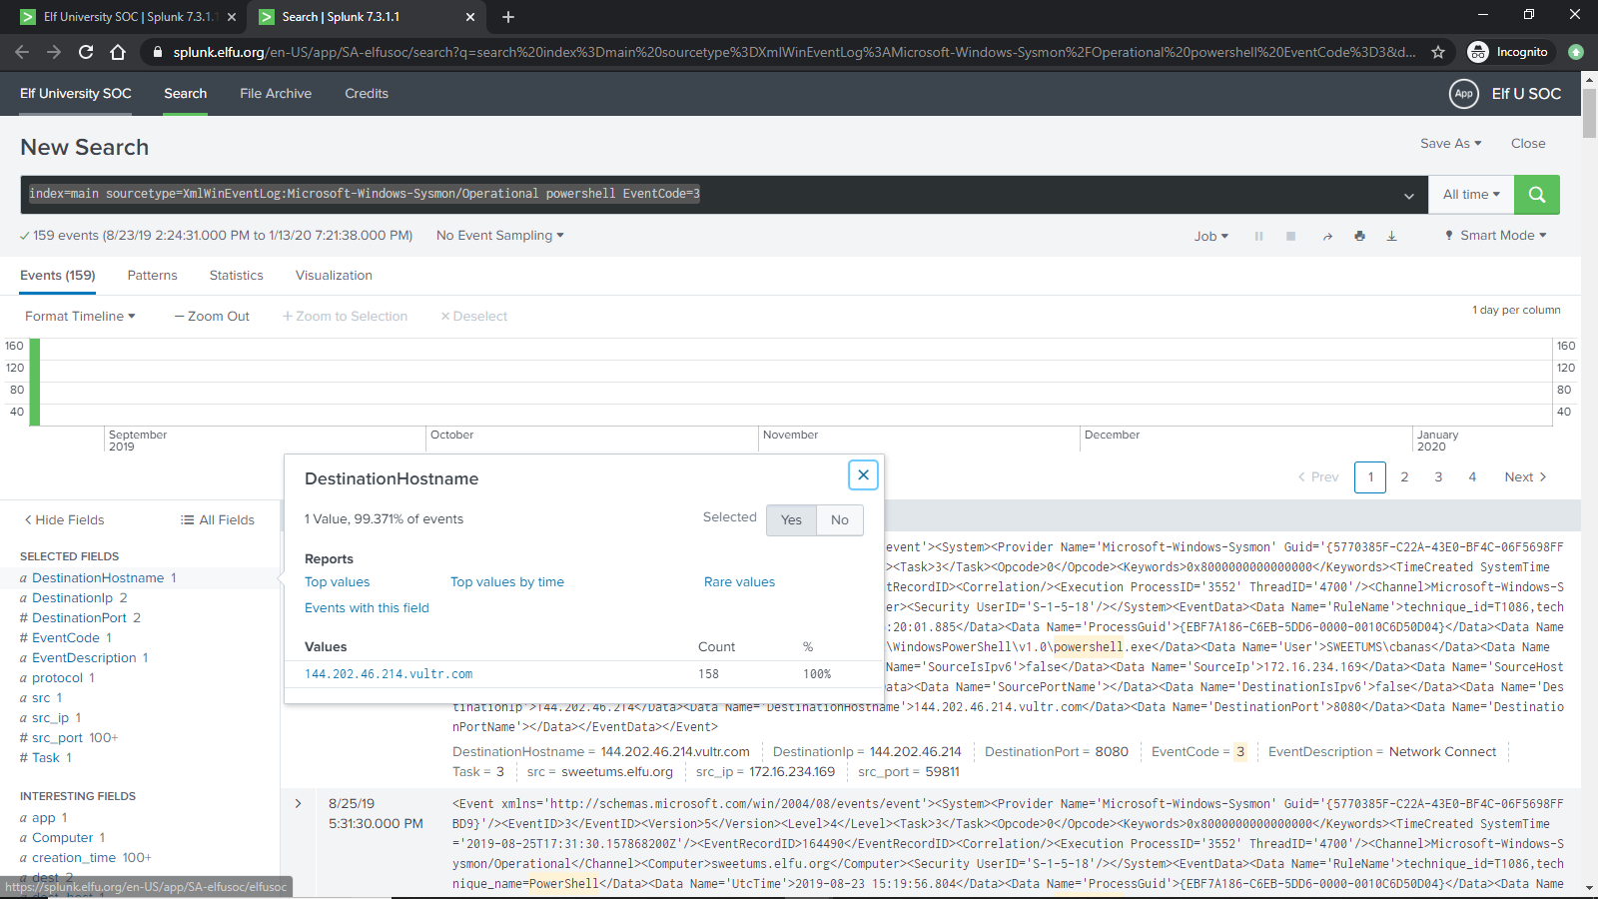1598x899 pixels.
Task: Click the Elf University SOC nav title
Action: tap(76, 94)
